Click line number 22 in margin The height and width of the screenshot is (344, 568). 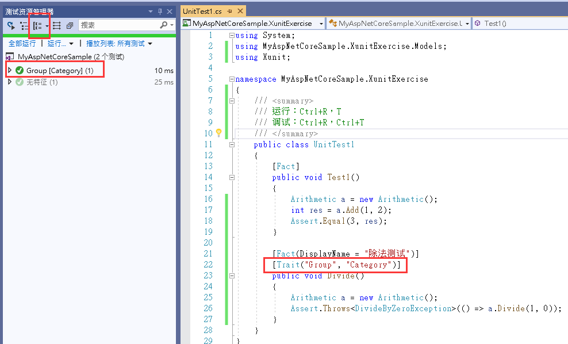208,265
